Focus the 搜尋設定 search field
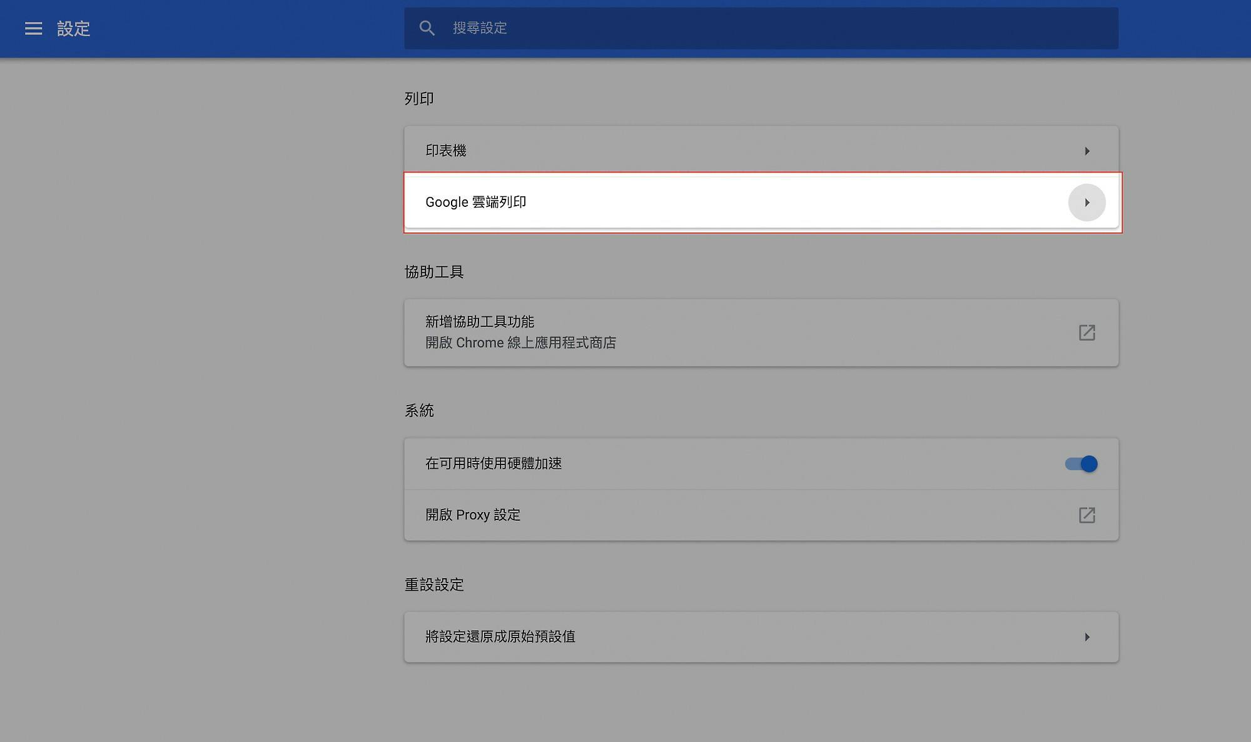 click(761, 28)
